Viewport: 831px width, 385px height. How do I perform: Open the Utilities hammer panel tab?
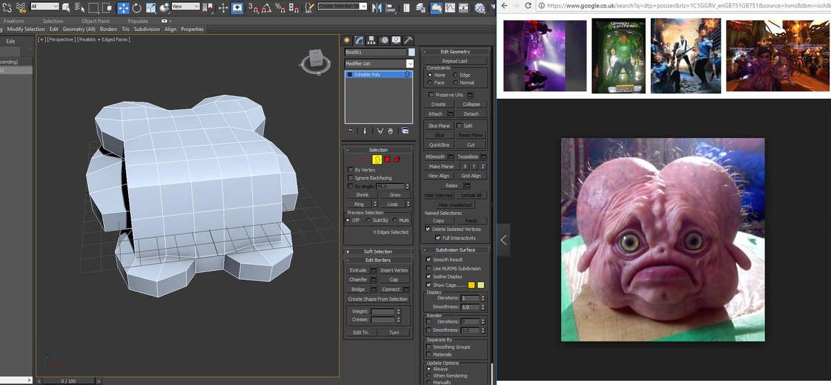408,39
